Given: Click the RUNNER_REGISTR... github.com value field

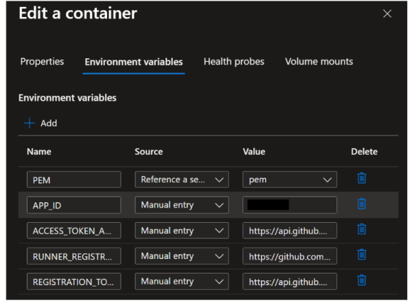Looking at the screenshot, I should click(x=290, y=256).
